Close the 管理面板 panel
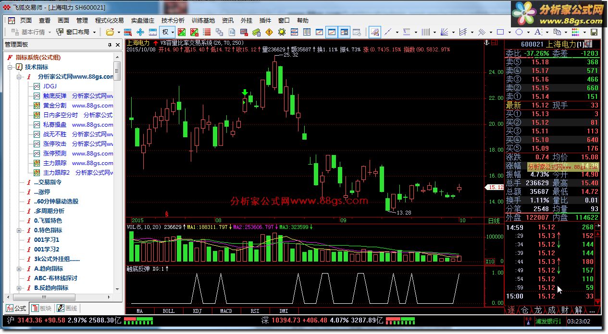608x334 pixels. click(x=118, y=45)
